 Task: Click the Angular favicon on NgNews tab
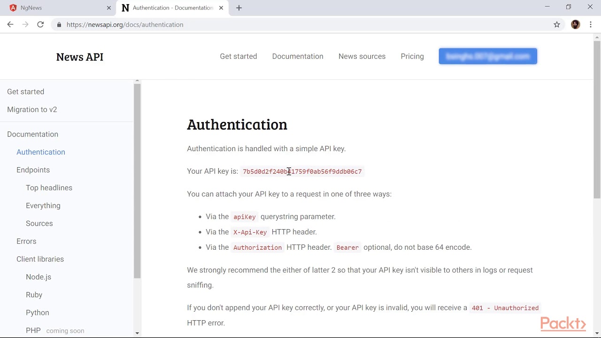point(13,8)
